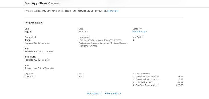The height and width of the screenshot is (99, 209).
Task: Click the Skysoft copyright text
Action: pyautogui.click(x=30, y=76)
